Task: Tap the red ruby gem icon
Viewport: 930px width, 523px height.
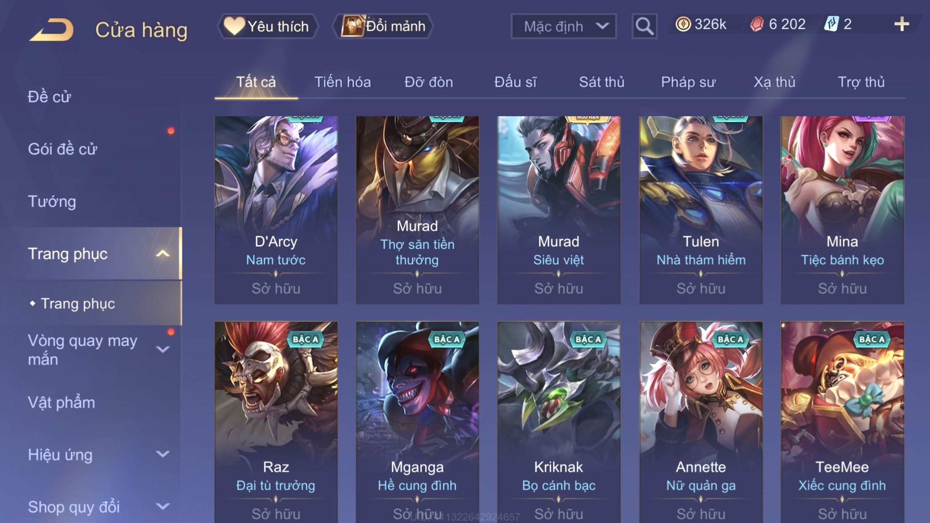Action: point(757,24)
